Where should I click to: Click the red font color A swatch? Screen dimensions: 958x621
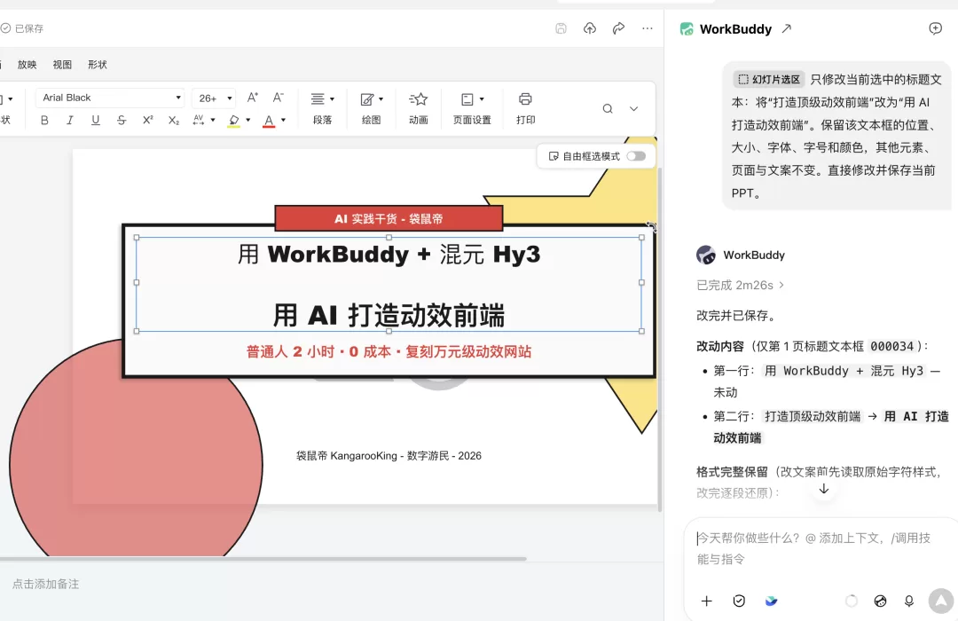click(x=269, y=121)
